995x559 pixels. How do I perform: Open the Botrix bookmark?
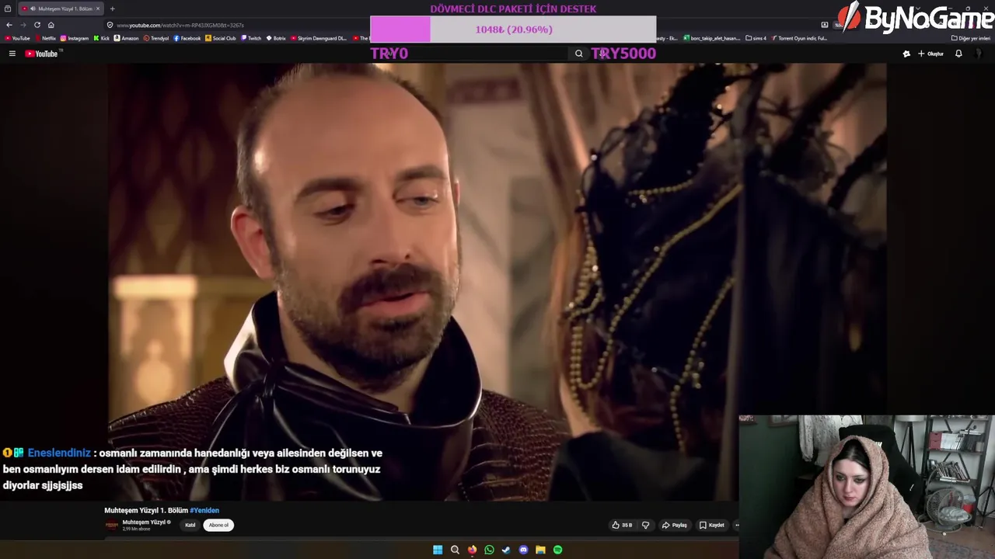(x=277, y=38)
